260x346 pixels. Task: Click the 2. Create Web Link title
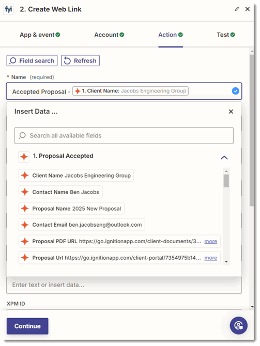[51, 9]
